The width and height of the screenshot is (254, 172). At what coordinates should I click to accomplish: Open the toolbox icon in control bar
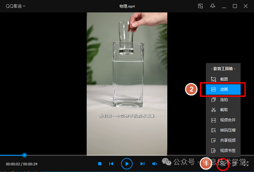[223, 164]
